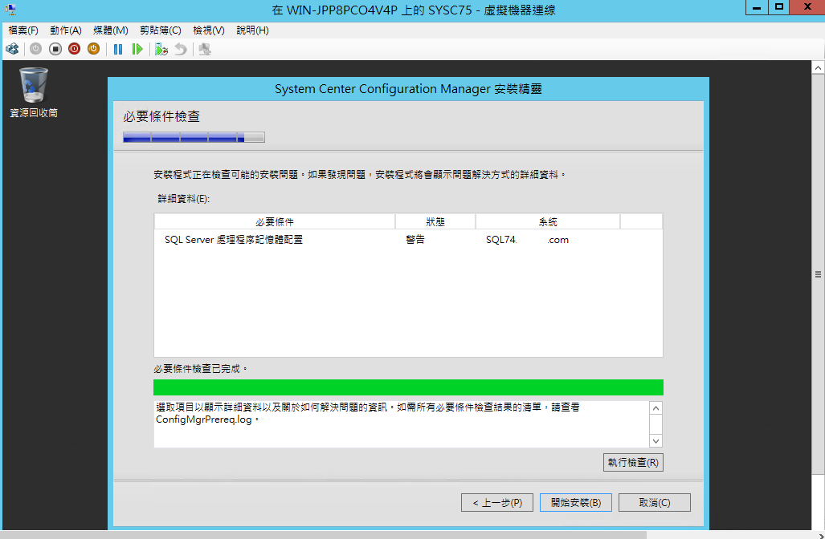Image resolution: width=825 pixels, height=539 pixels.
Task: Go back with the 上一步(P) button
Action: click(x=497, y=503)
